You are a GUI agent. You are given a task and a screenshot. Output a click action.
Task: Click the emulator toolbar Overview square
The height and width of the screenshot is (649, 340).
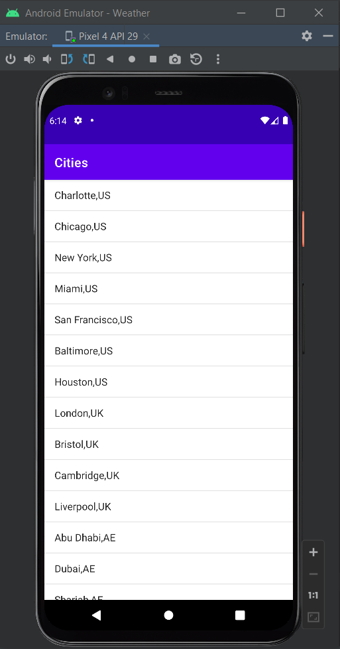pyautogui.click(x=153, y=59)
